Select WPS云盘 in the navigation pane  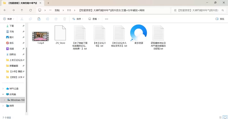pyautogui.click(x=14, y=88)
